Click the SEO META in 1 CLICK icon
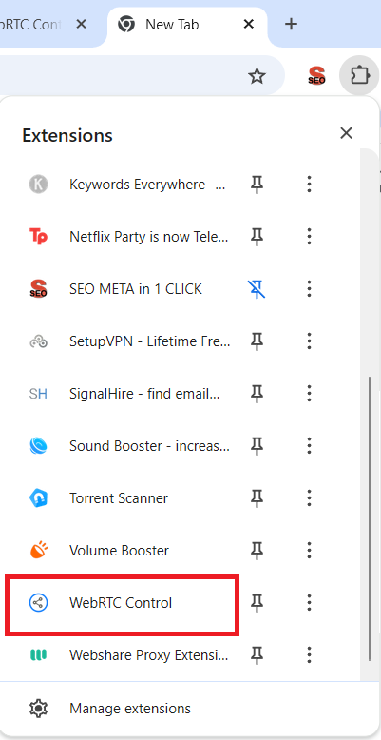This screenshot has width=381, height=740. (x=38, y=288)
